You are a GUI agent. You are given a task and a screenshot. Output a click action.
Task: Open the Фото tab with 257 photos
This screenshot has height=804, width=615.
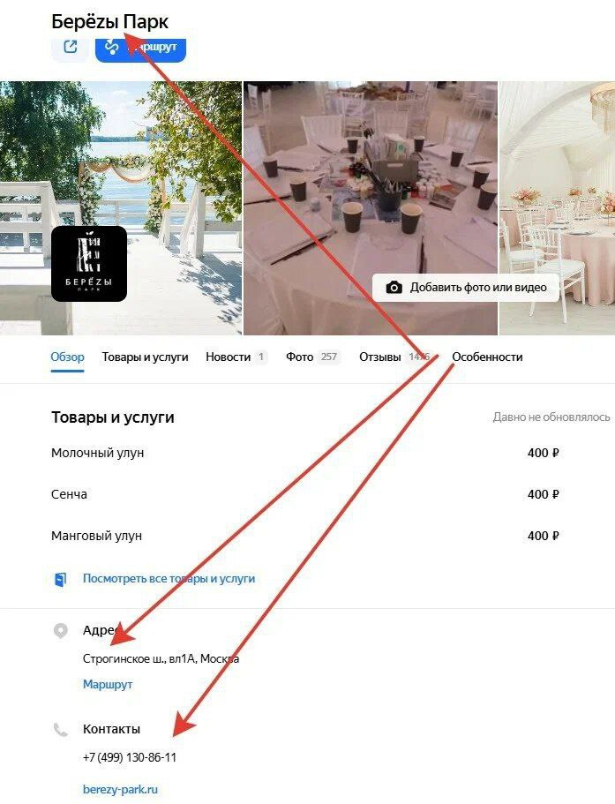coord(313,357)
